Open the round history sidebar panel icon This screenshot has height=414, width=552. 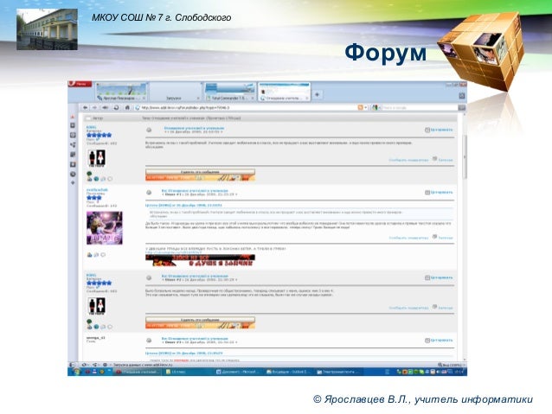(73, 174)
